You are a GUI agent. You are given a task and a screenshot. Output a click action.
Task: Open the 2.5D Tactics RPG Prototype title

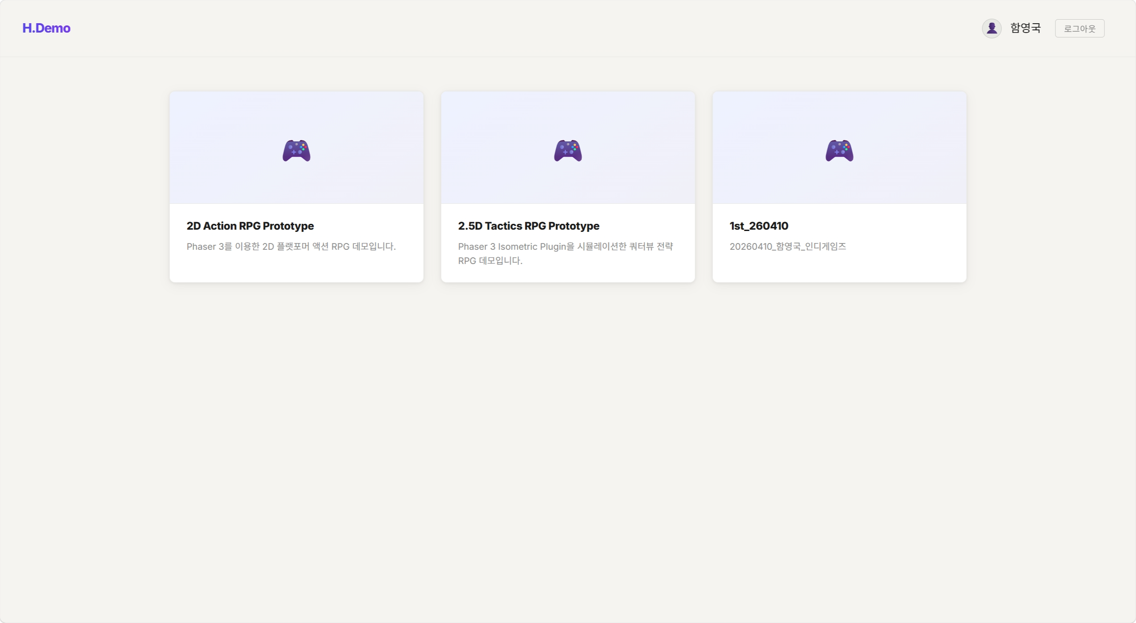(529, 226)
